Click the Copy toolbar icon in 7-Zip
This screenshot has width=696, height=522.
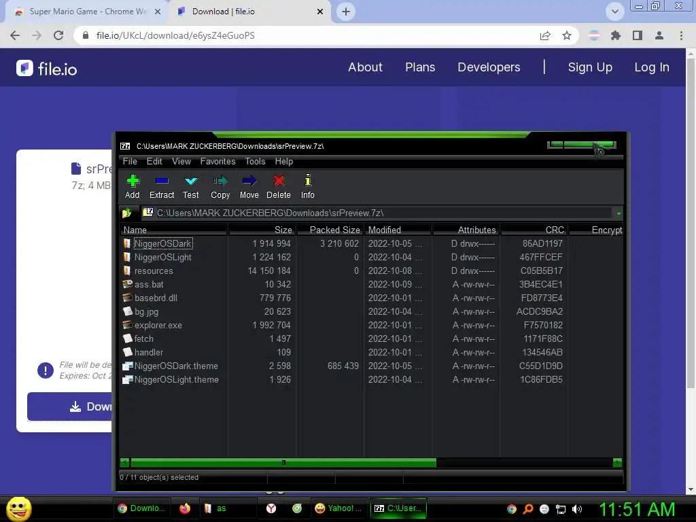click(220, 186)
